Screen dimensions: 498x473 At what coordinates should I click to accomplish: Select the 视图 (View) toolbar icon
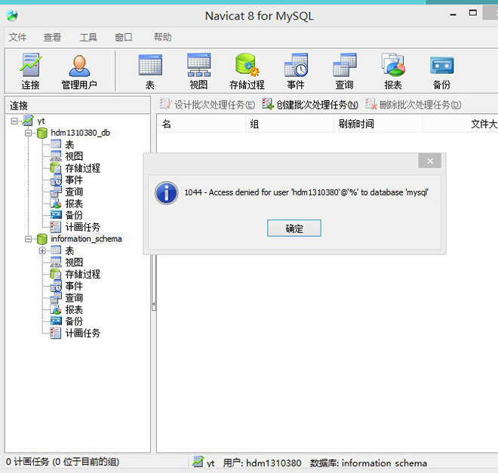[x=198, y=72]
